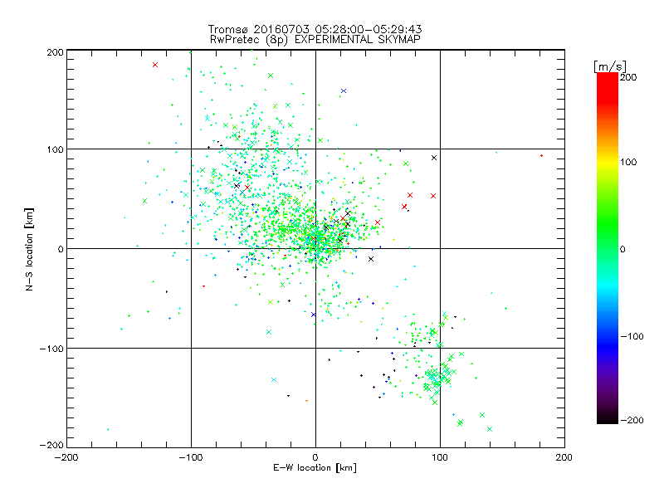Viewport: 664px width, 498px height.
Task: Click the orange dot near the bottom of the plot
Action: (306, 401)
